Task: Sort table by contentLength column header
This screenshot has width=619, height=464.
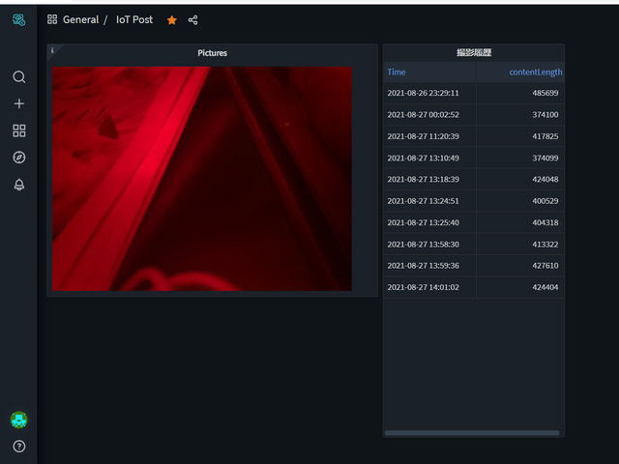Action: point(535,72)
